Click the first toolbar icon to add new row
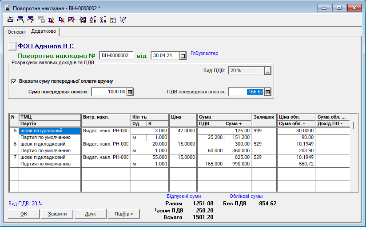The width and height of the screenshot is (366, 227). 10,19
